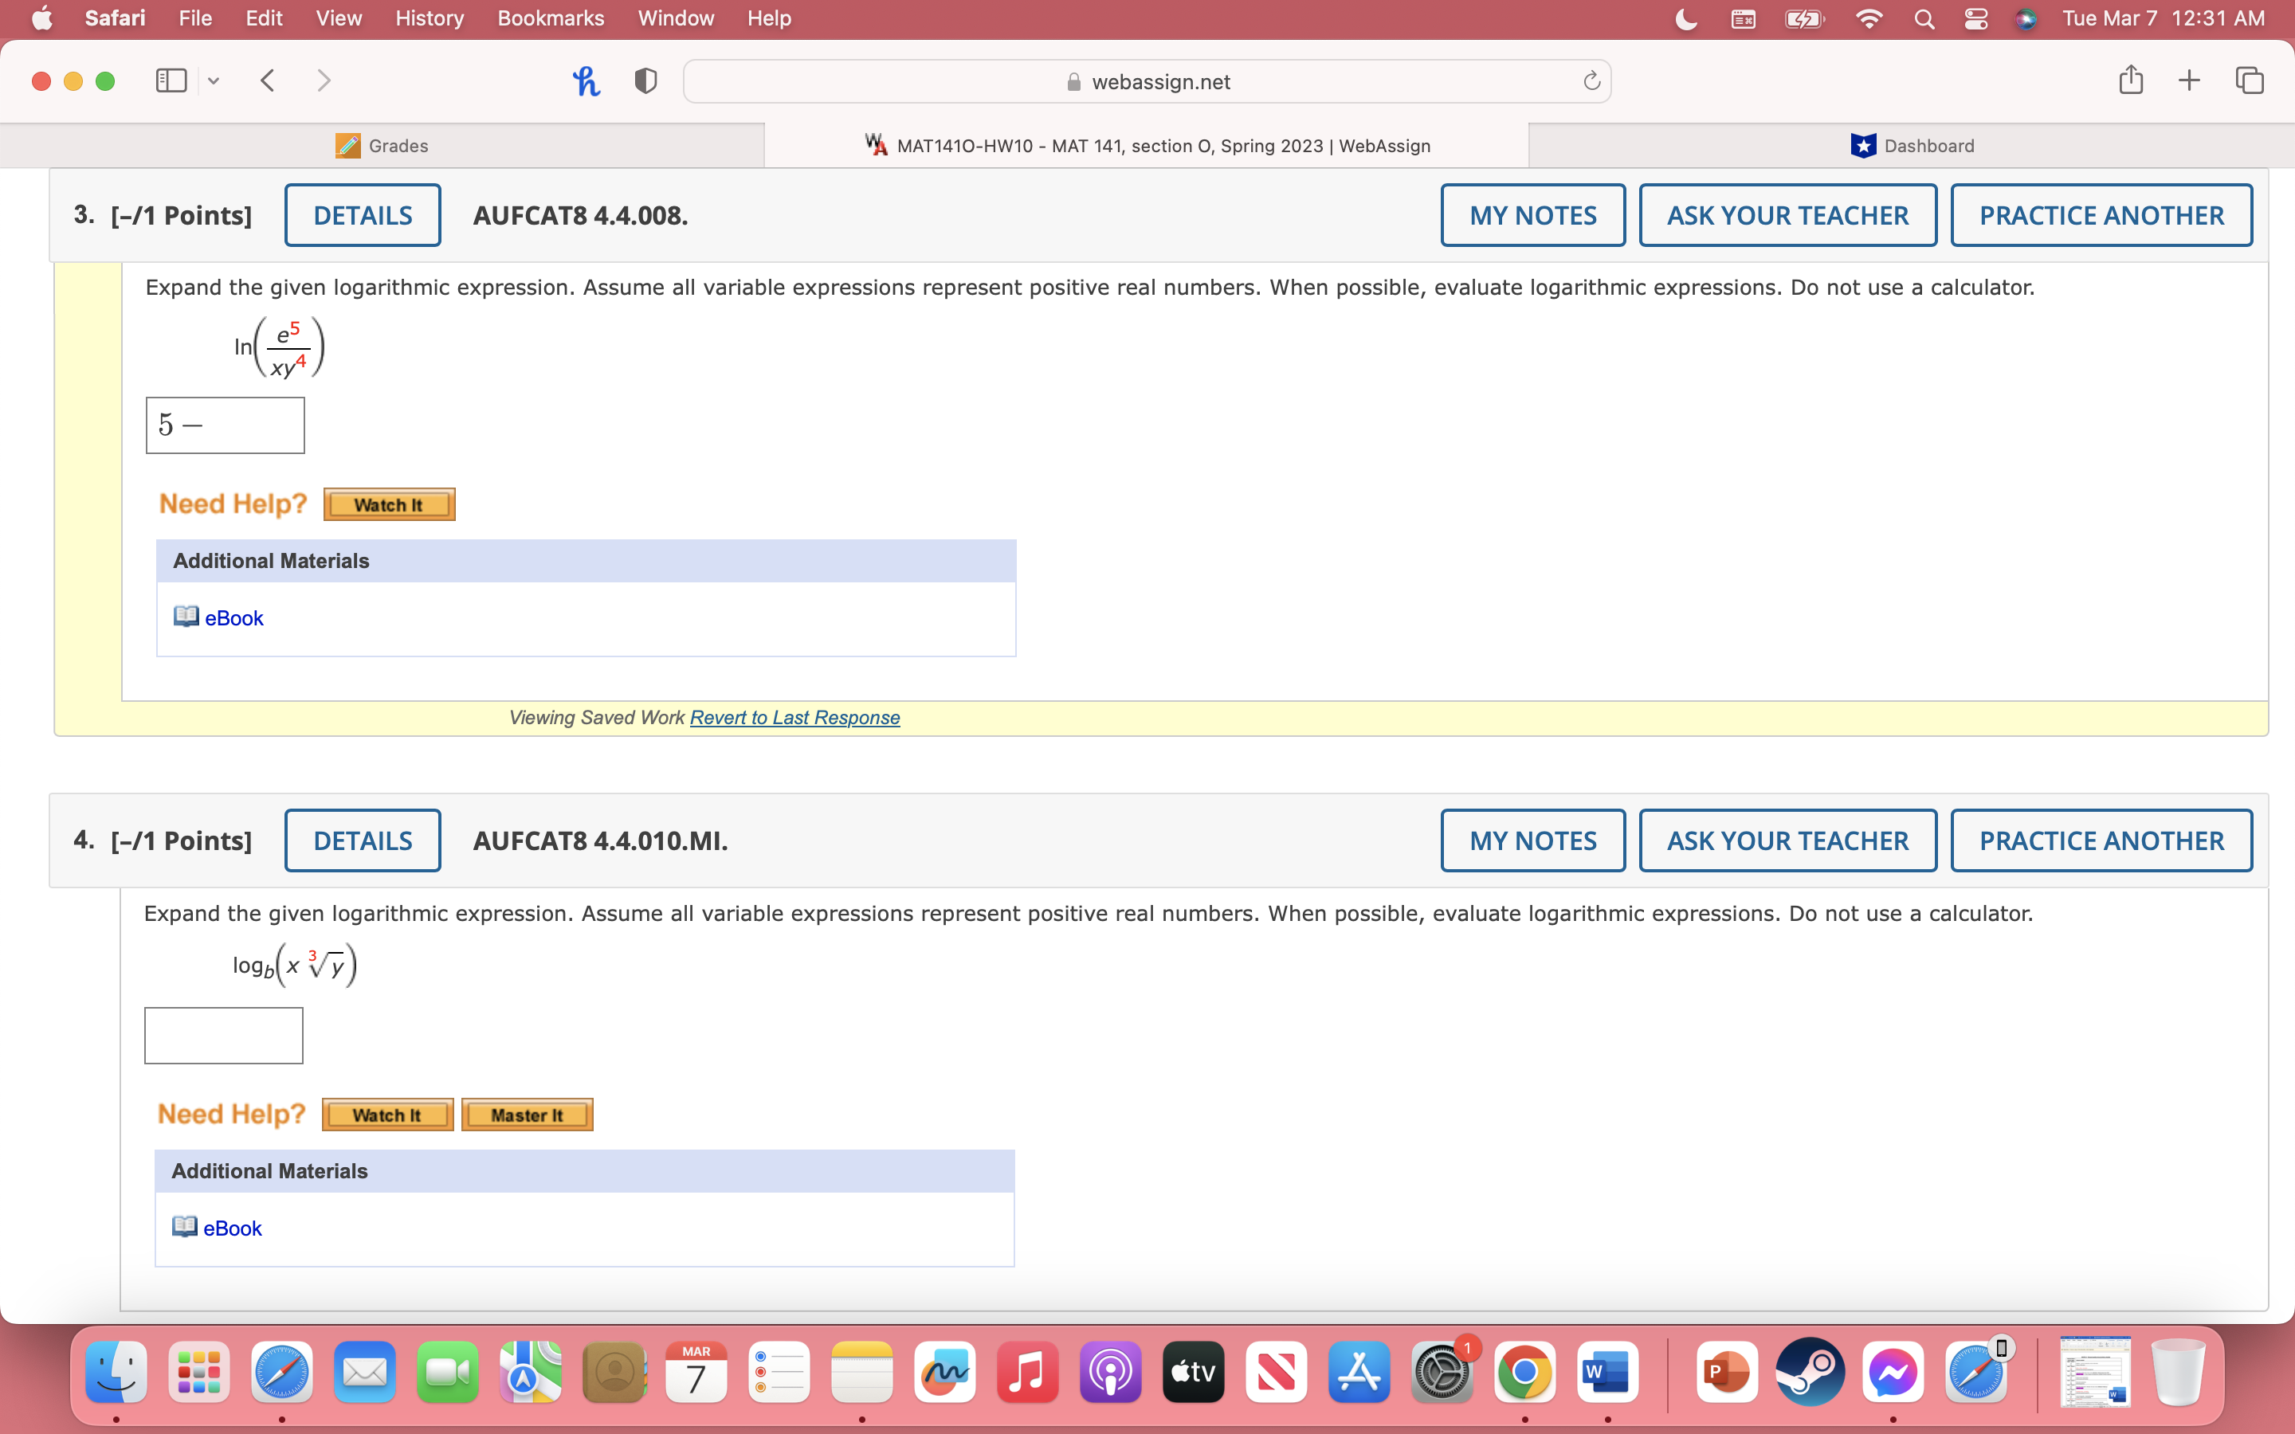Open PowerPoint from the Dock
Image resolution: width=2295 pixels, height=1434 pixels.
click(1728, 1371)
